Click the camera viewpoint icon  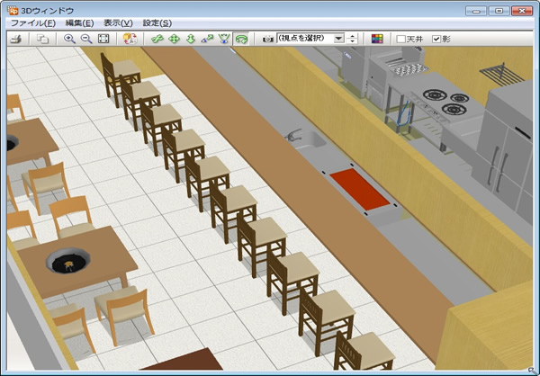click(x=268, y=39)
